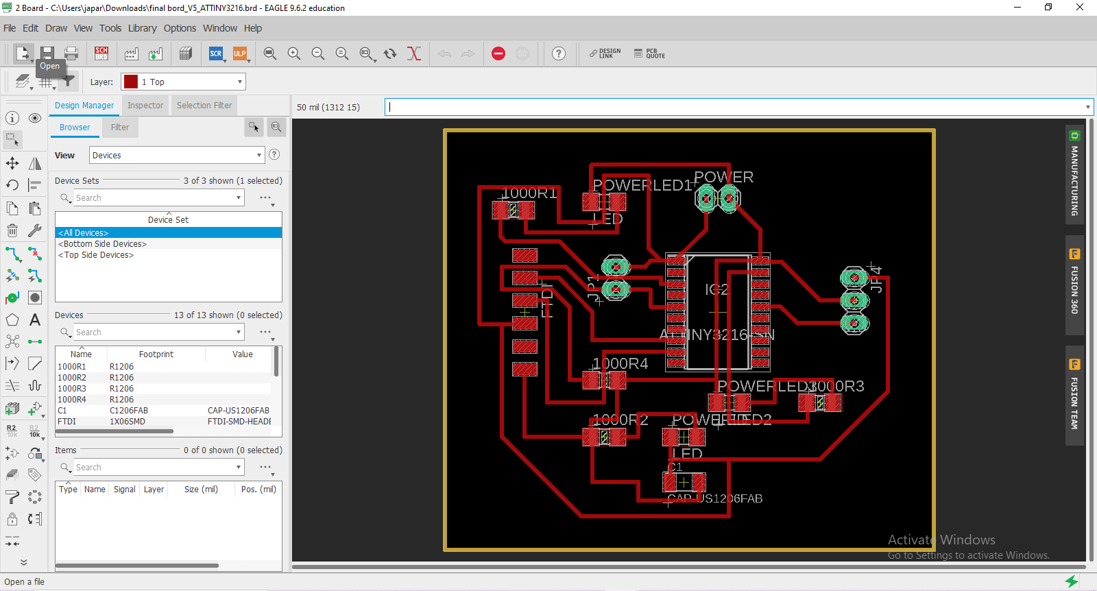
Task: Toggle the group selection marquee tool
Action: (12, 140)
